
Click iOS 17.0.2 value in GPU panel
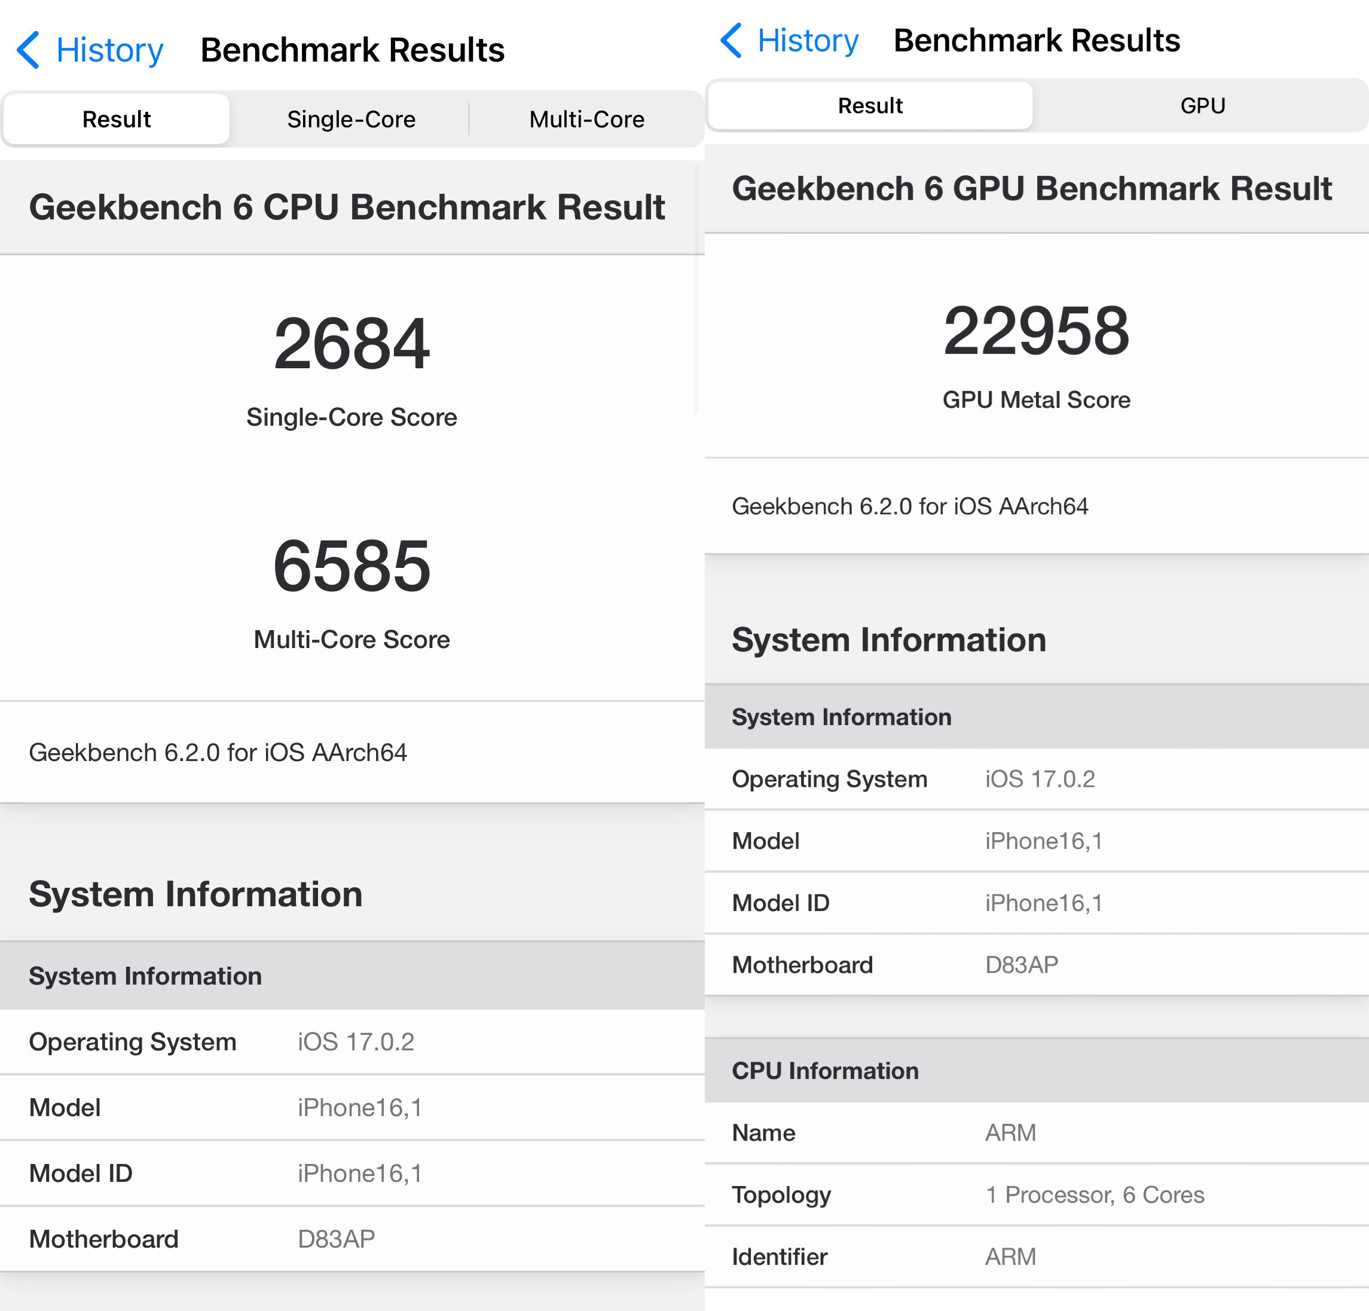[1040, 779]
